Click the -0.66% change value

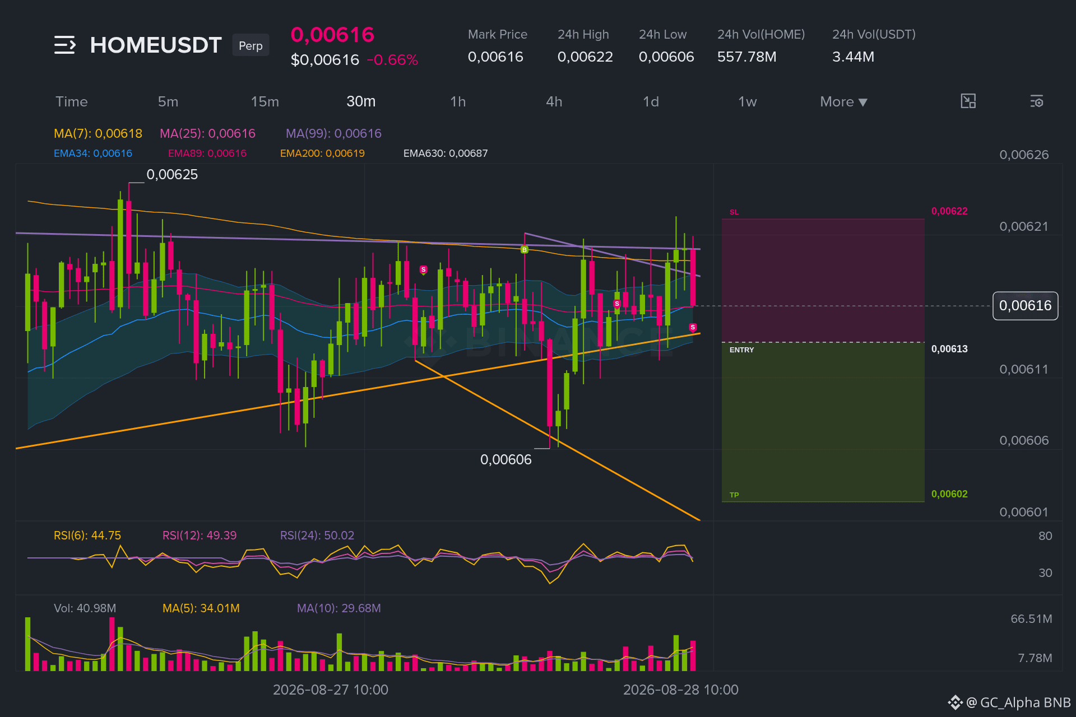[392, 60]
